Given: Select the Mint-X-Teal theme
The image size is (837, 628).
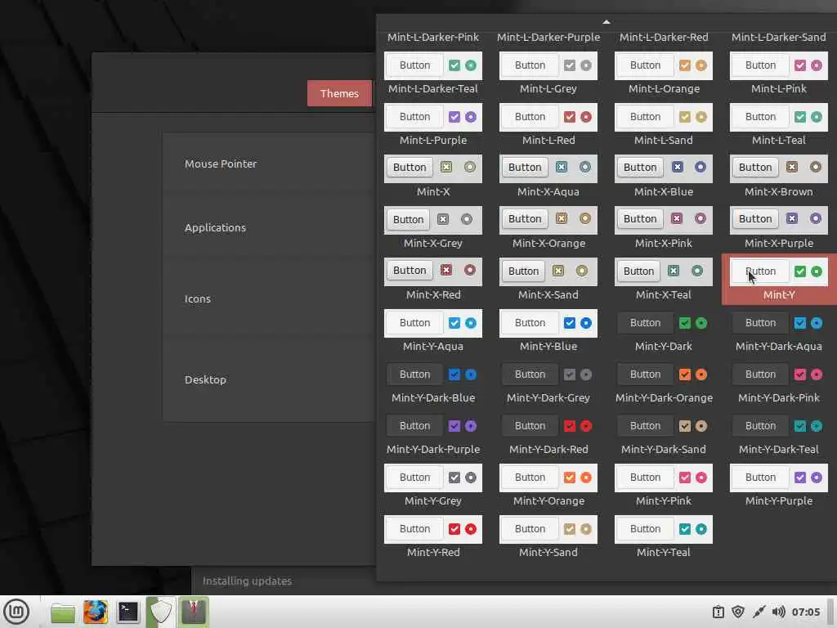Looking at the screenshot, I should pos(664,280).
